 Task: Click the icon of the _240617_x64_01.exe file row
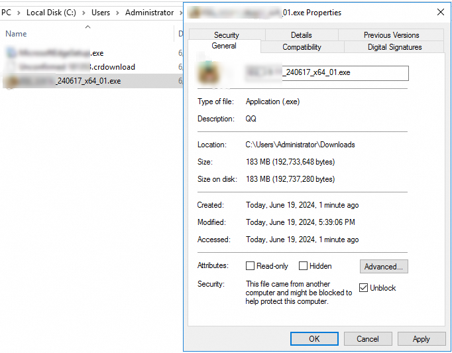pyautogui.click(x=12, y=82)
